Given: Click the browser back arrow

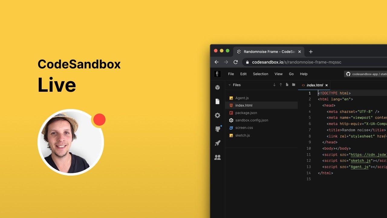Looking at the screenshot, I should pos(216,62).
